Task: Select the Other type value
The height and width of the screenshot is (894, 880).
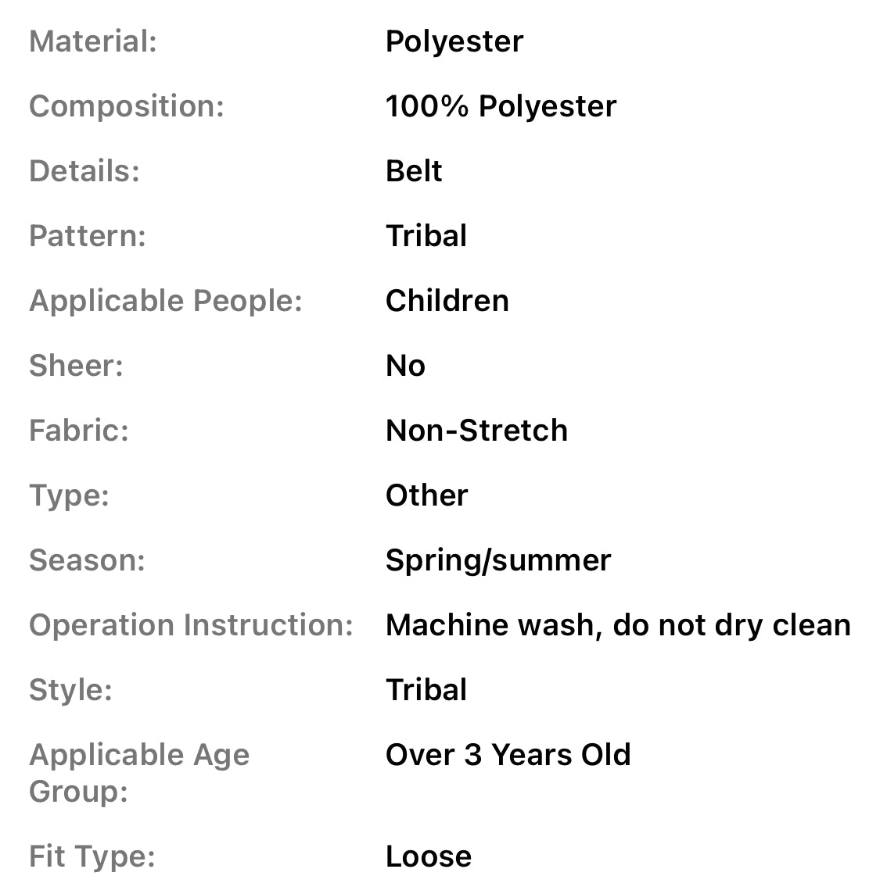Action: [x=426, y=495]
